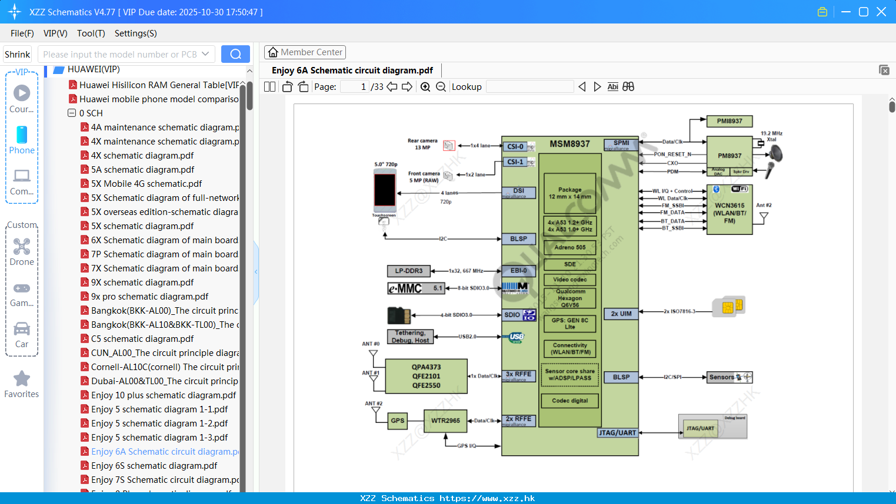The height and width of the screenshot is (504, 896).
Task: Toggle the two-page layout view icon
Action: pos(269,87)
